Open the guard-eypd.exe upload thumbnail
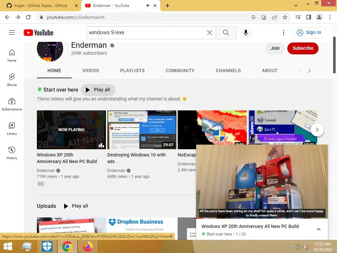Screen dimensions: 337x253 coord(71,225)
